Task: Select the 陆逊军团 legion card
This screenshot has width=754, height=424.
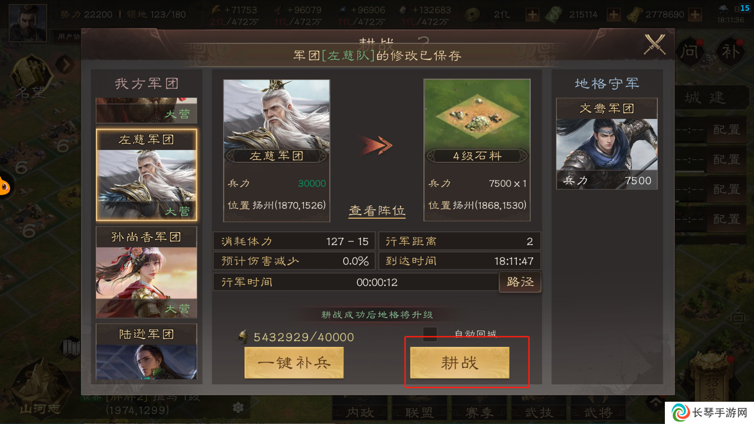Action: pos(147,351)
